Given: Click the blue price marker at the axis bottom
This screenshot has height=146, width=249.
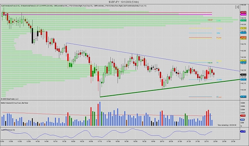Looking at the screenshot, I should (x=243, y=97).
